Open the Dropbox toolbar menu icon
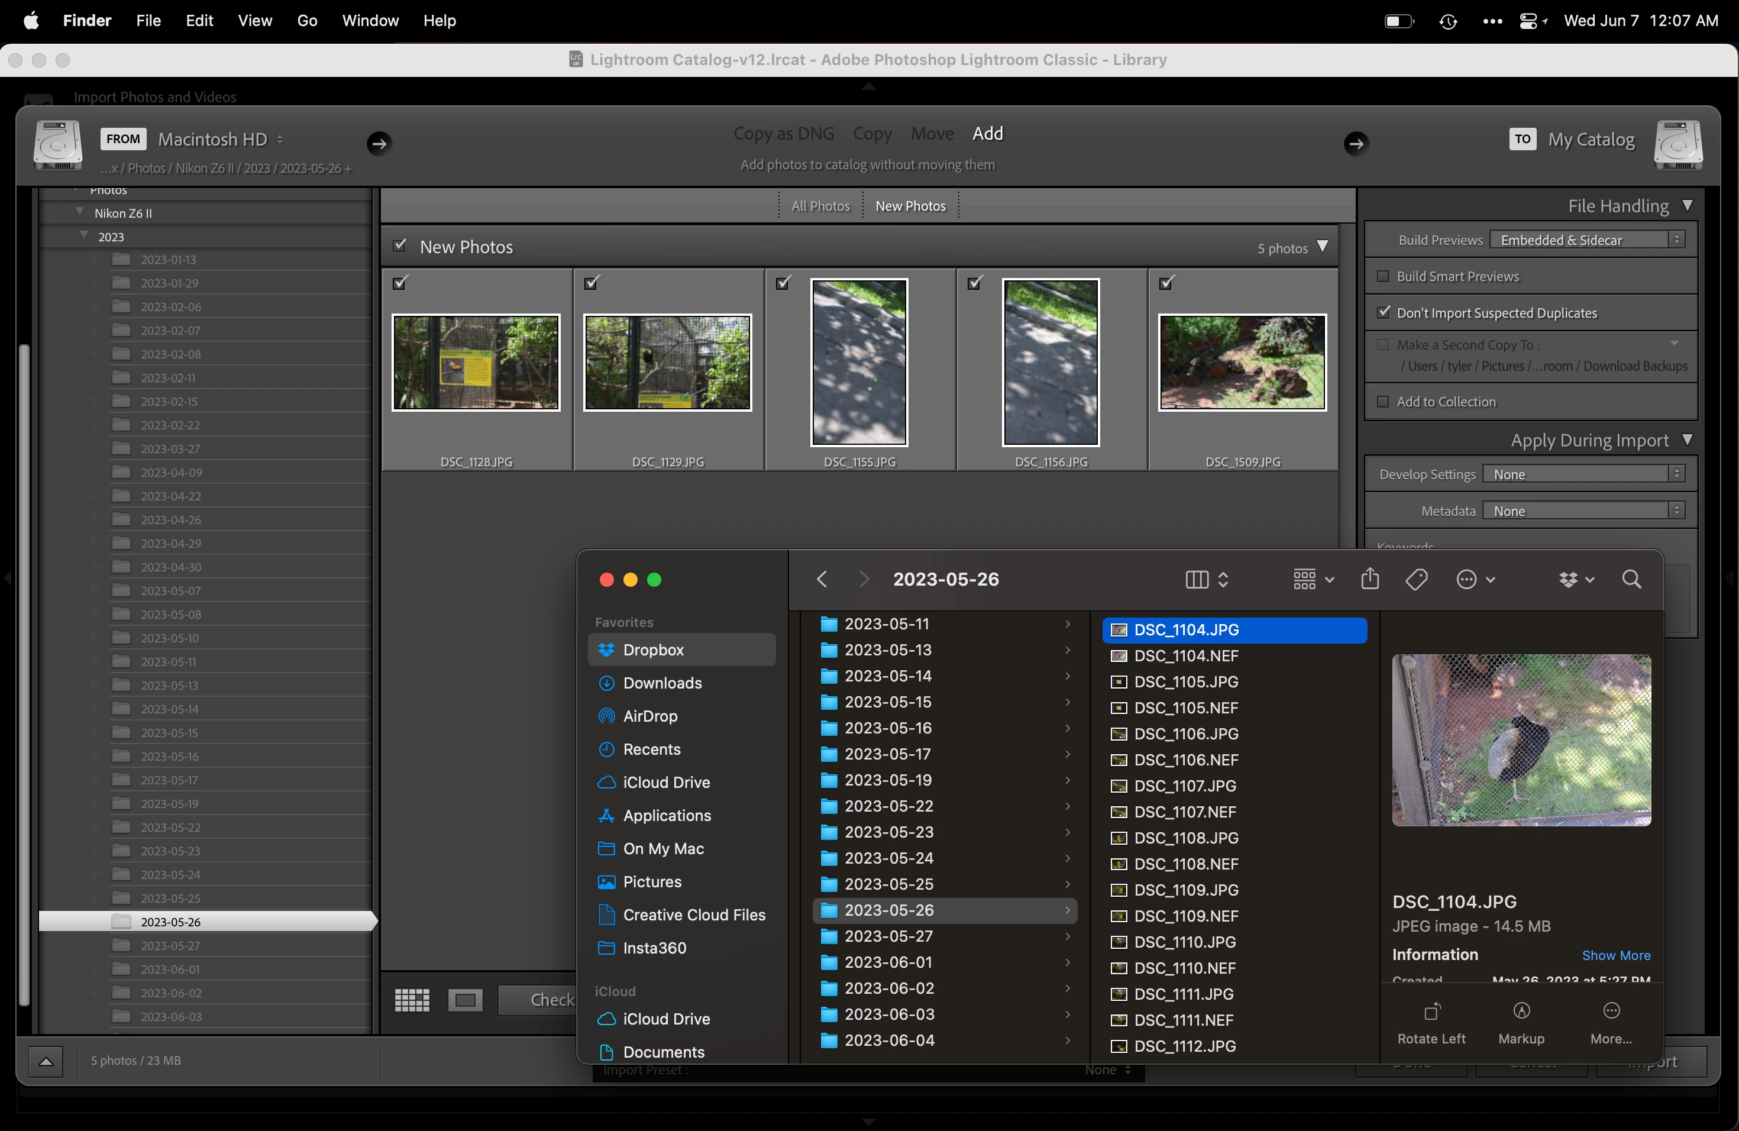This screenshot has height=1131, width=1739. 1575,579
